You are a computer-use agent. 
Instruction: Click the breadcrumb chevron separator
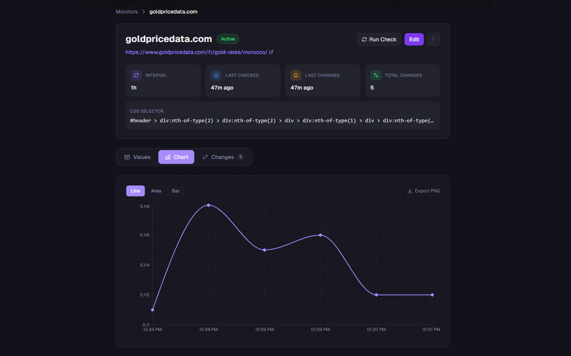point(144,12)
